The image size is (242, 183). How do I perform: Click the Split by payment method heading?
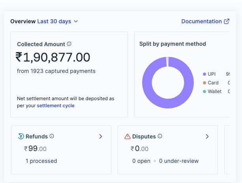click(173, 44)
